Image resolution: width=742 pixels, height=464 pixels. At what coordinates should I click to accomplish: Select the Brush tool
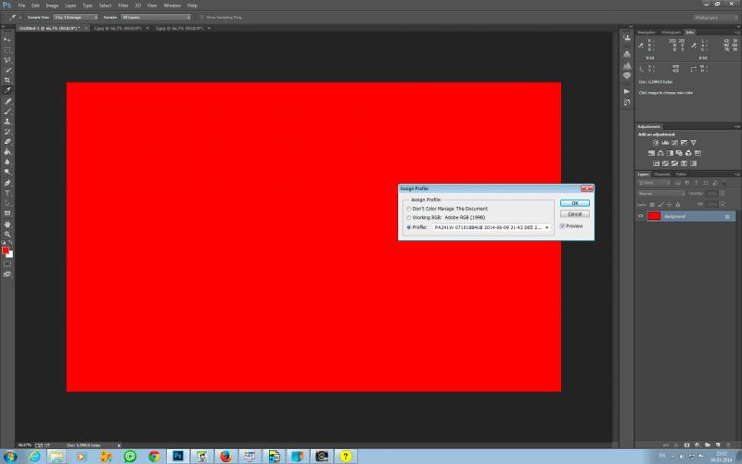(x=7, y=111)
